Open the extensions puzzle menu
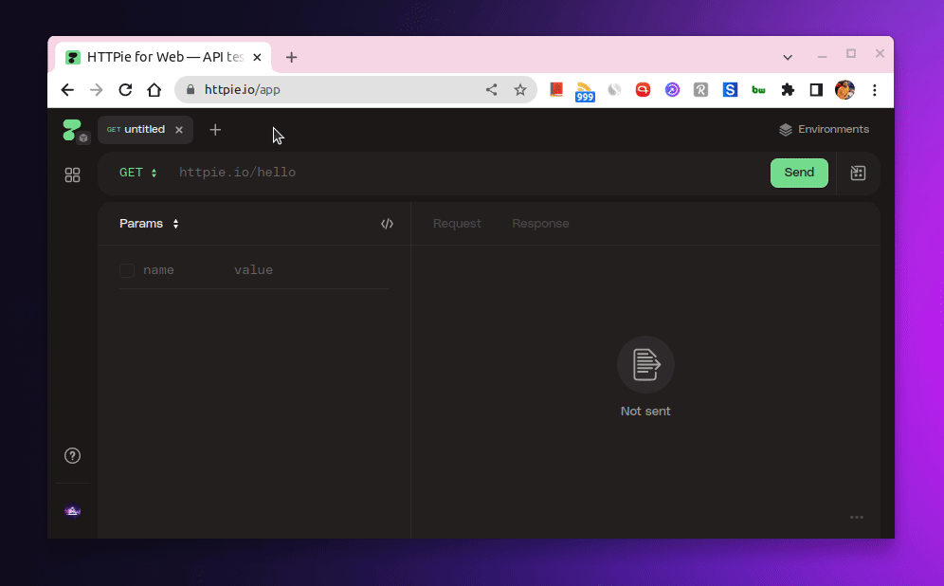Image resolution: width=944 pixels, height=586 pixels. click(788, 90)
